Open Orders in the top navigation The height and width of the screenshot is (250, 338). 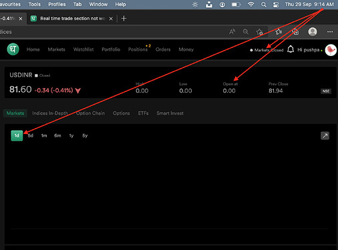coord(163,49)
